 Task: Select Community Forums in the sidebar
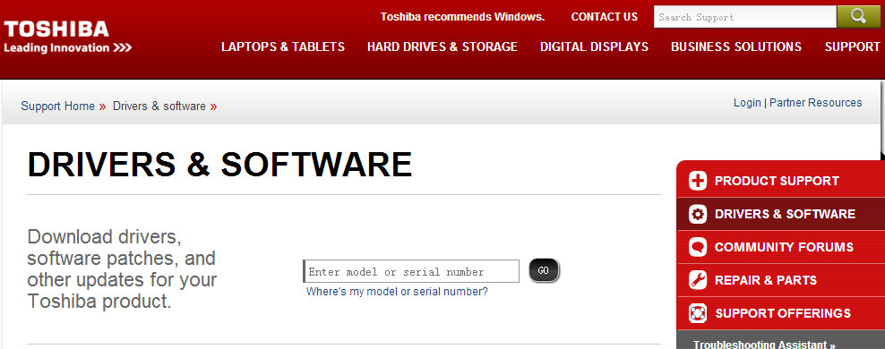tap(780, 247)
